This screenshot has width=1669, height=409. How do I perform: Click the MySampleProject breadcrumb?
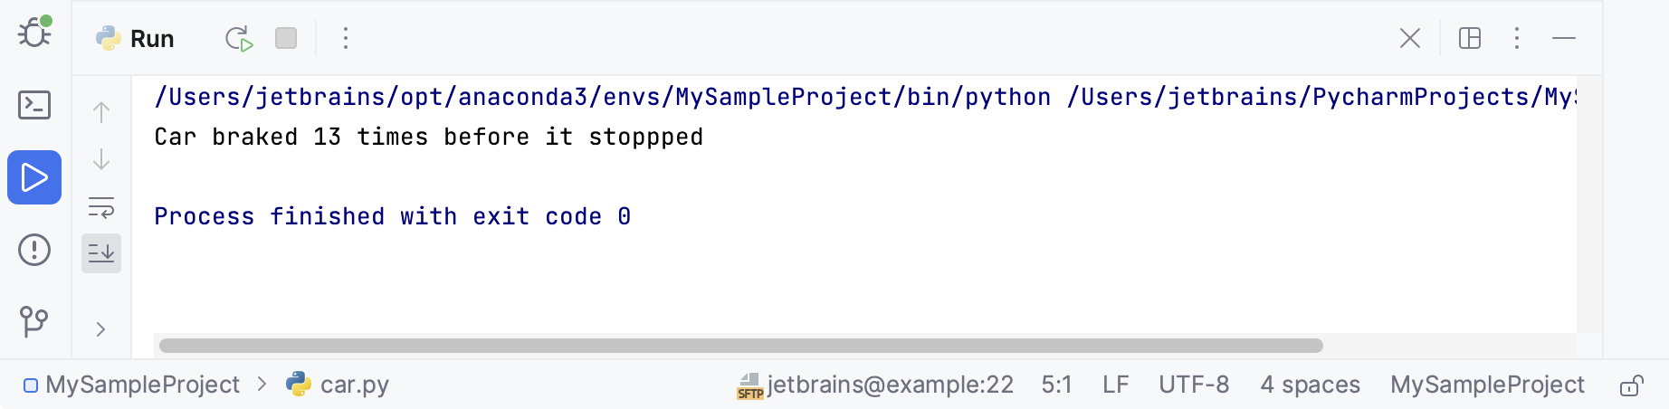[x=142, y=385]
